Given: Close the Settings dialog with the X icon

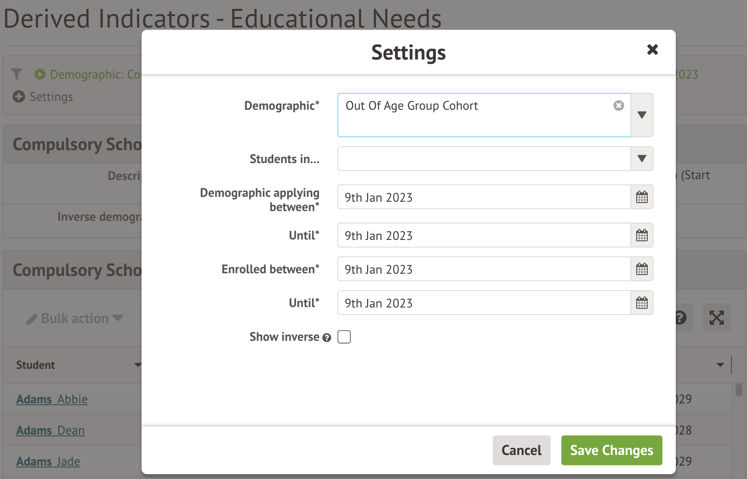Looking at the screenshot, I should pos(652,49).
